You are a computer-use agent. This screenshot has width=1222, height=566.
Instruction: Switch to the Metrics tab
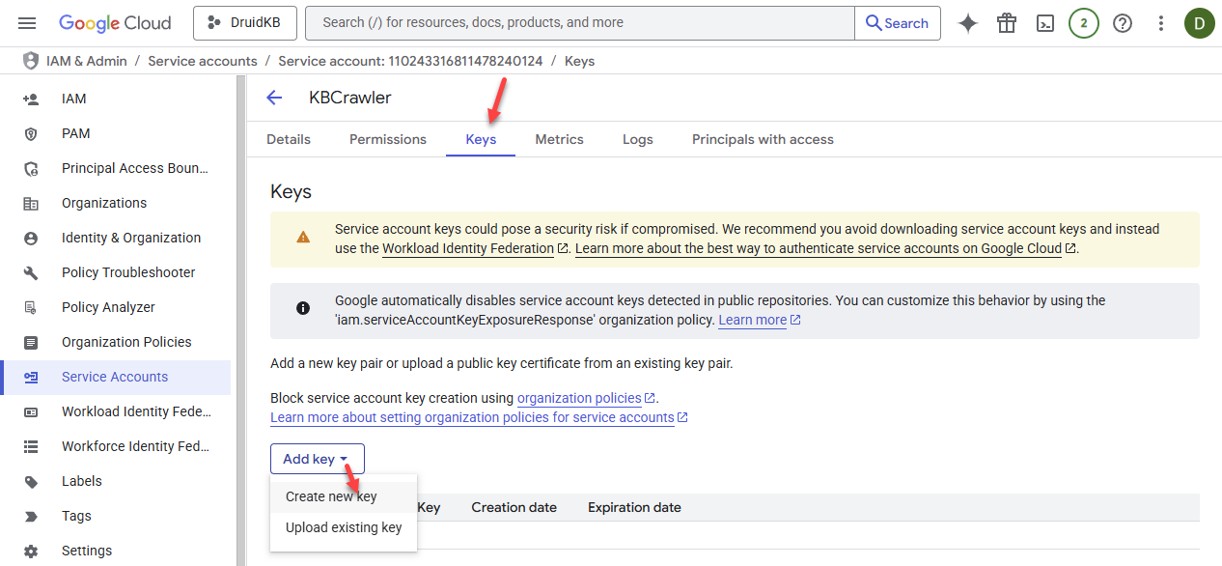[560, 139]
